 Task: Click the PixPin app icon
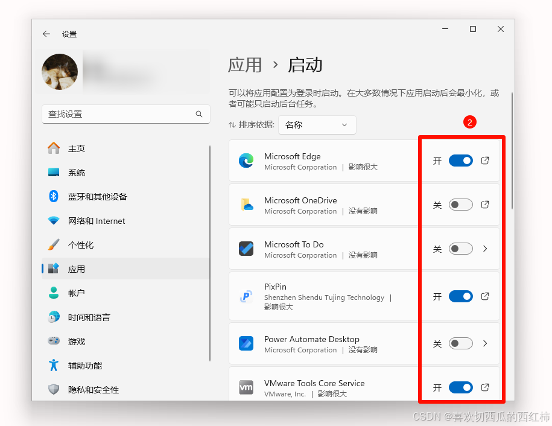point(246,296)
